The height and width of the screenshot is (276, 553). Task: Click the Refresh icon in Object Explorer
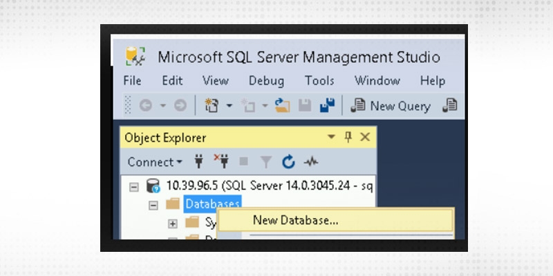(x=288, y=162)
